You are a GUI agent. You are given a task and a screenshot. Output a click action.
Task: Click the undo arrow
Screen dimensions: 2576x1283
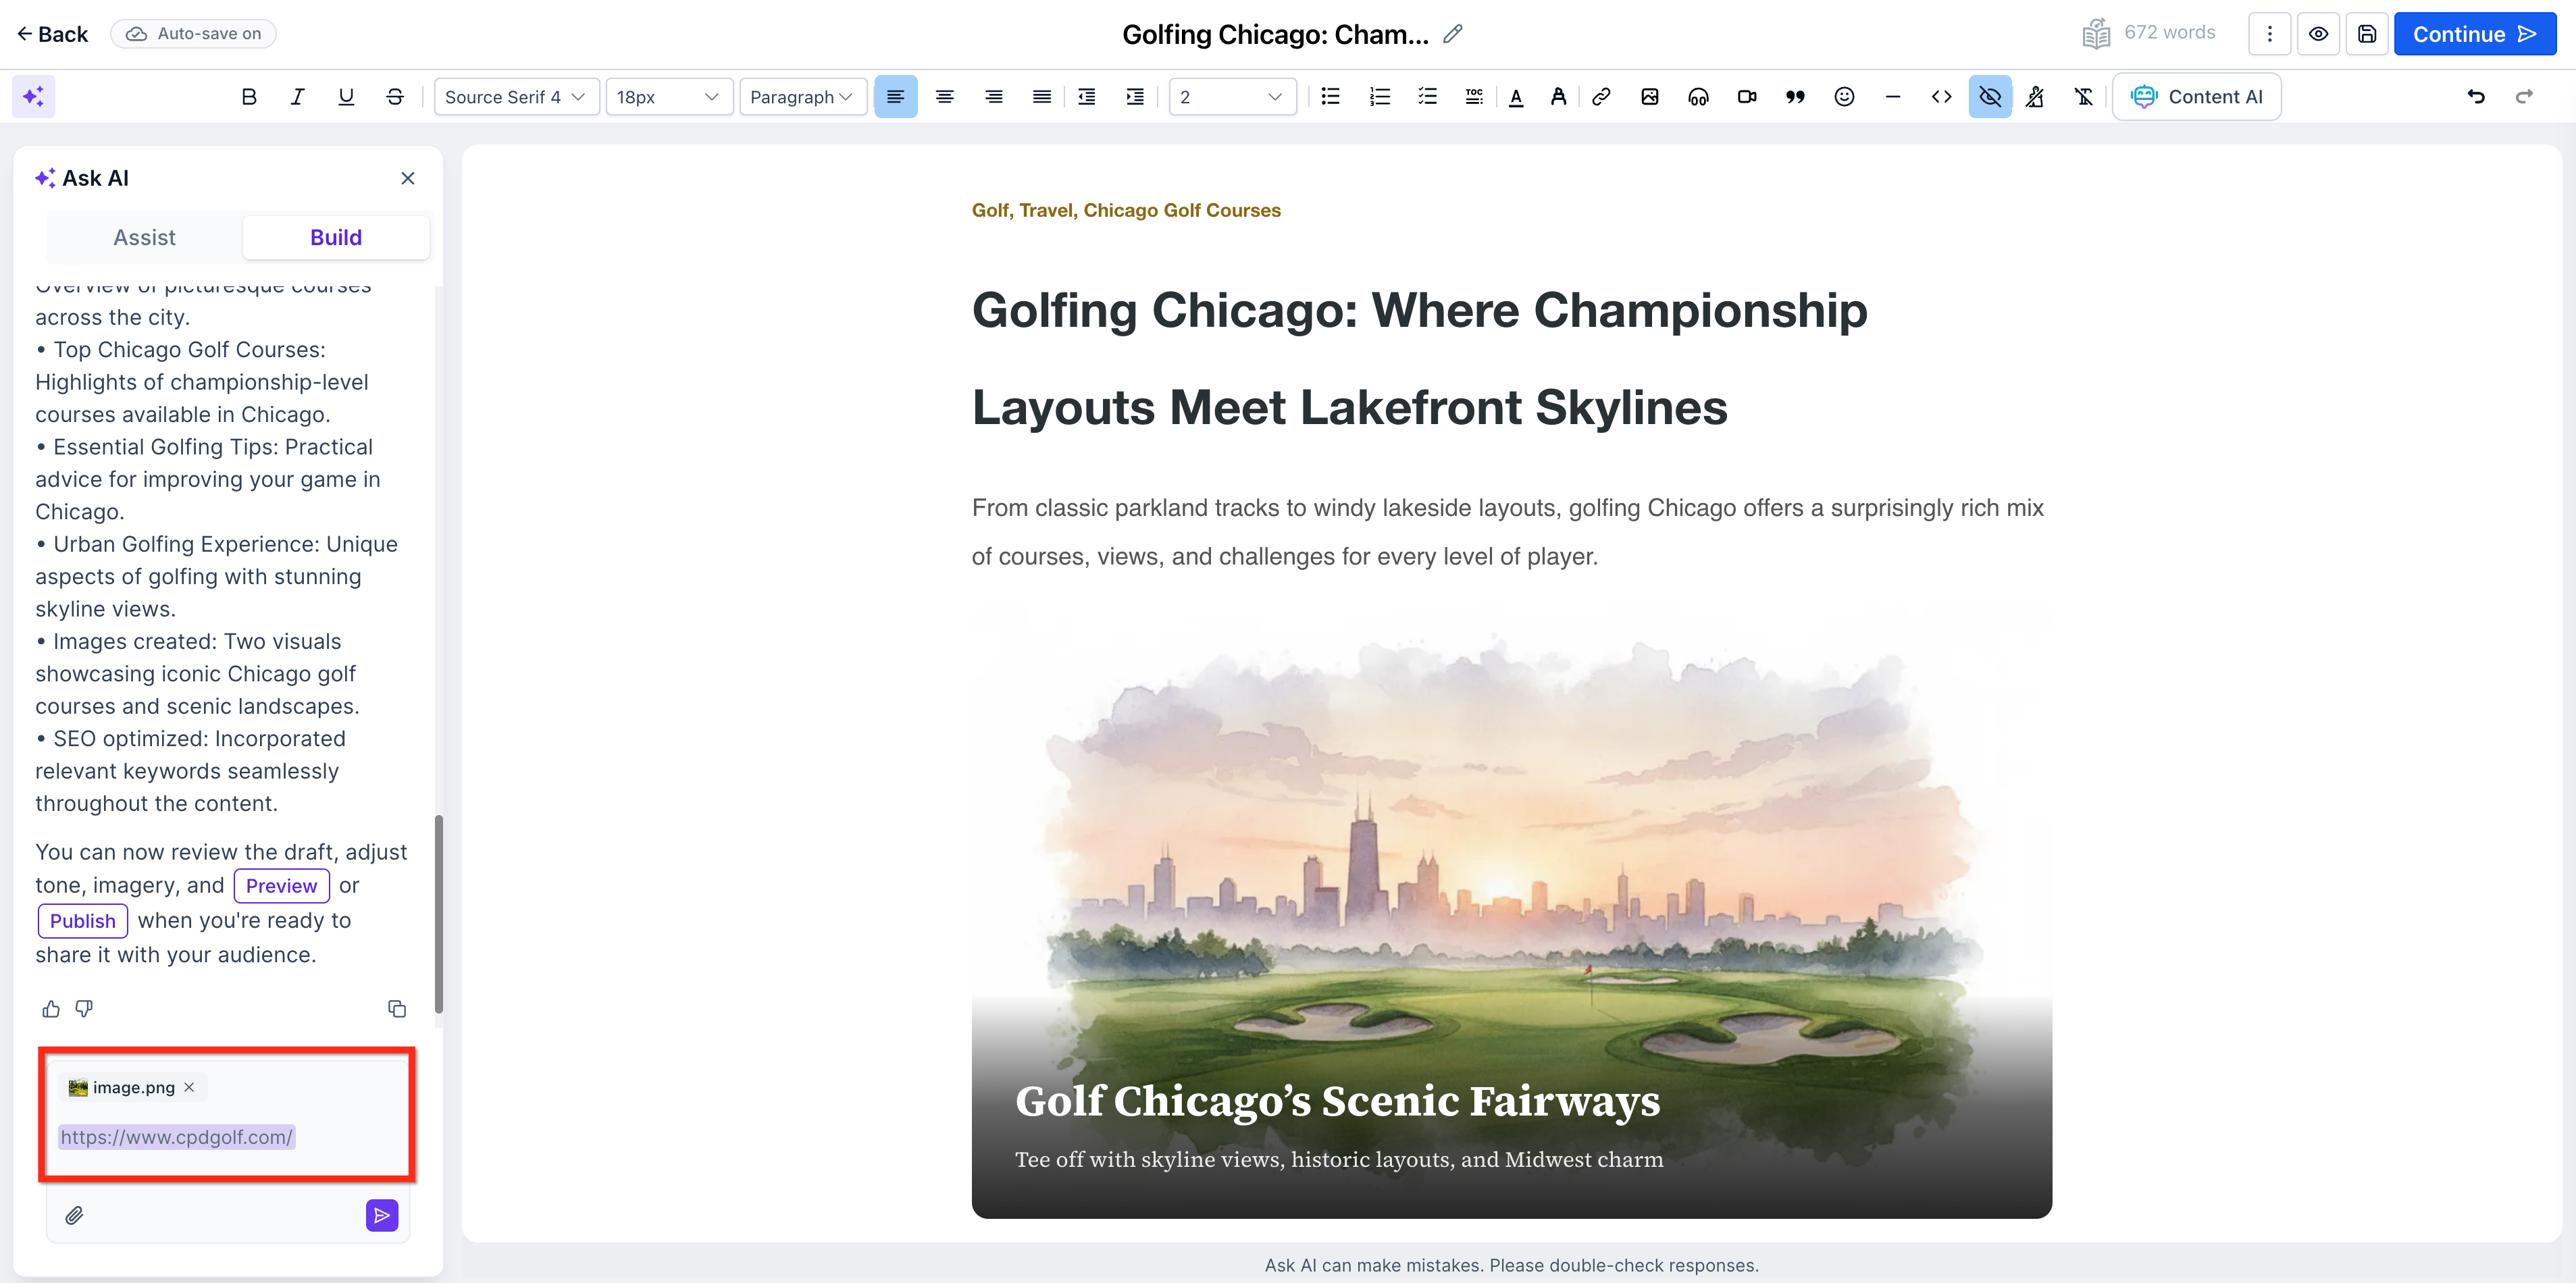pyautogui.click(x=2475, y=97)
